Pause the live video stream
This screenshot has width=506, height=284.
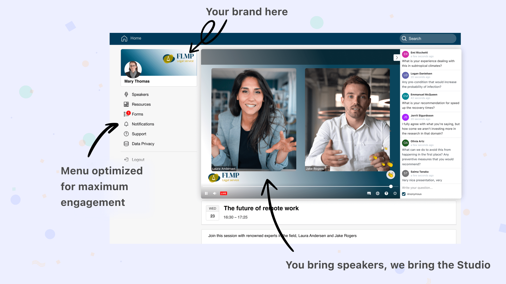(x=206, y=193)
